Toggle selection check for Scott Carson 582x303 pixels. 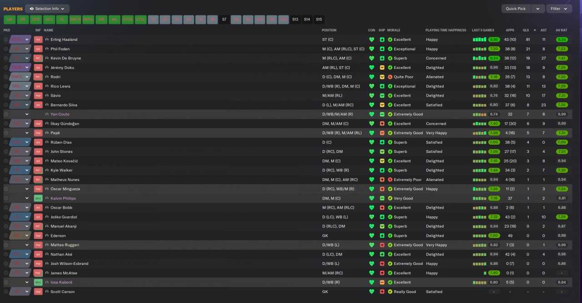[x=6, y=292]
